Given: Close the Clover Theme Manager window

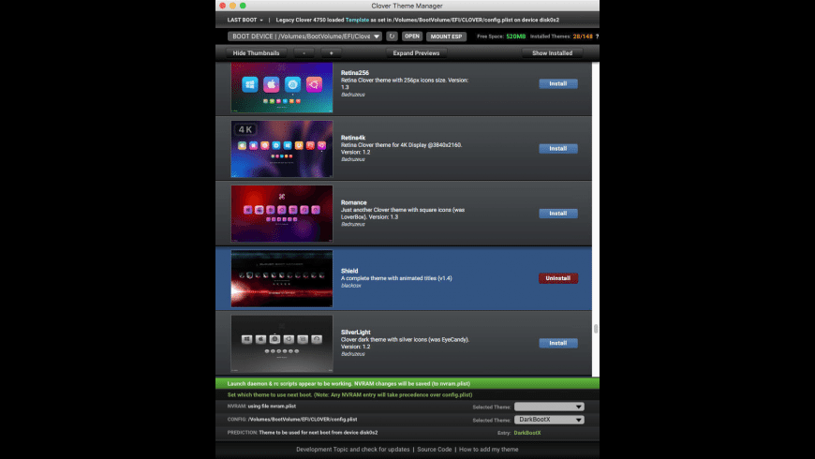Looking at the screenshot, I should tap(222, 6).
